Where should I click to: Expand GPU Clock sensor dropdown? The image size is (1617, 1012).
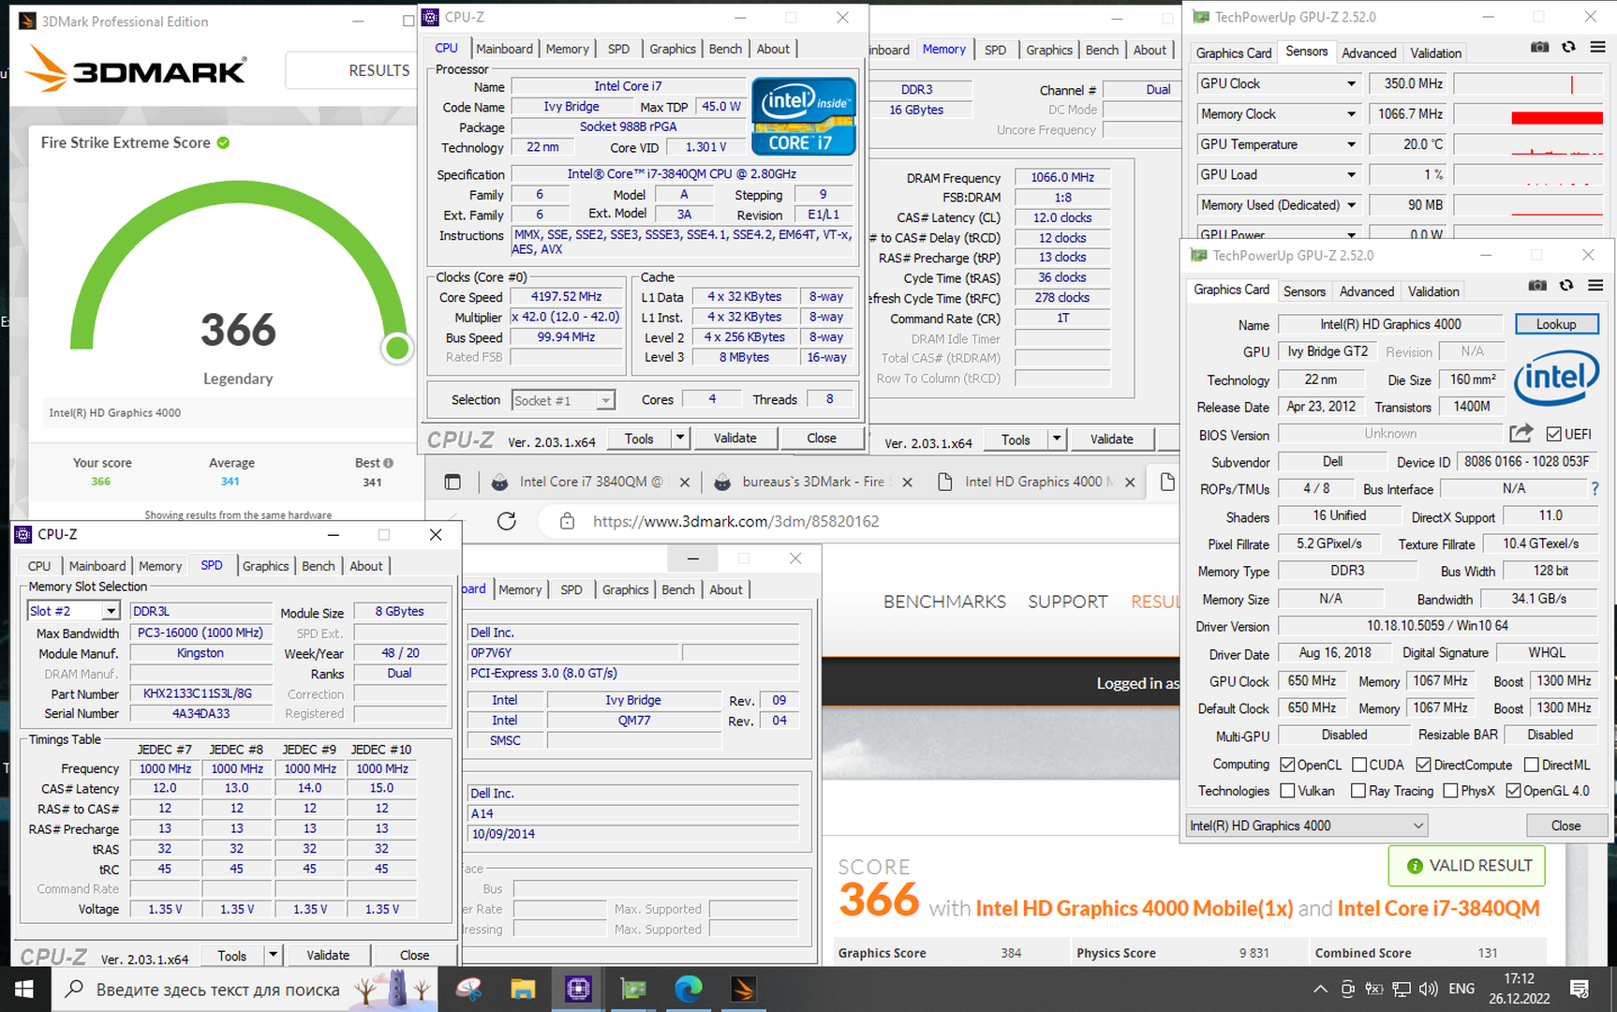coord(1351,83)
